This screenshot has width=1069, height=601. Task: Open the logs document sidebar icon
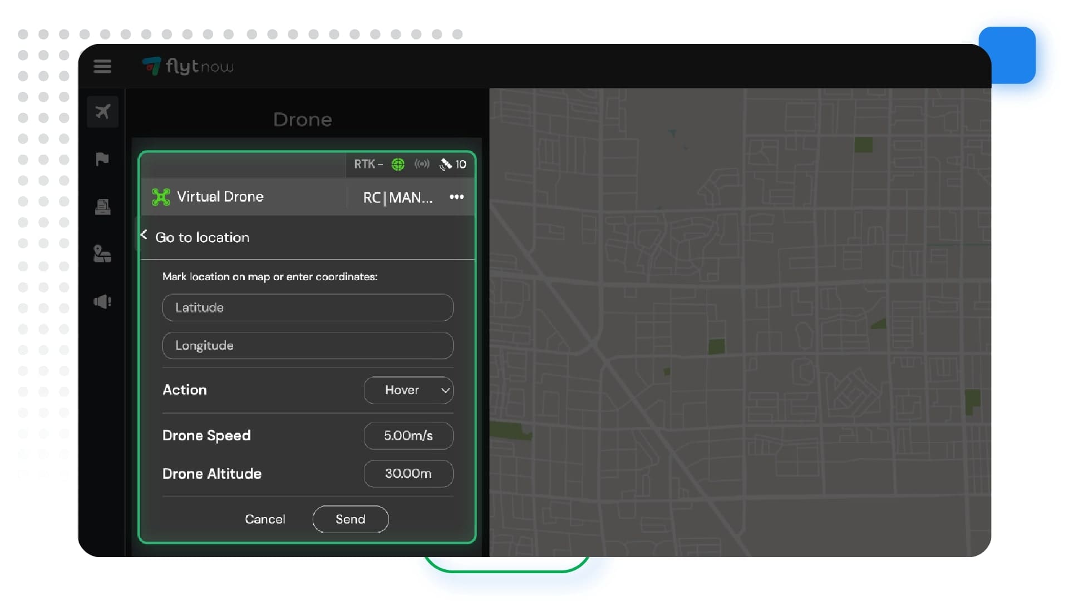(x=102, y=207)
